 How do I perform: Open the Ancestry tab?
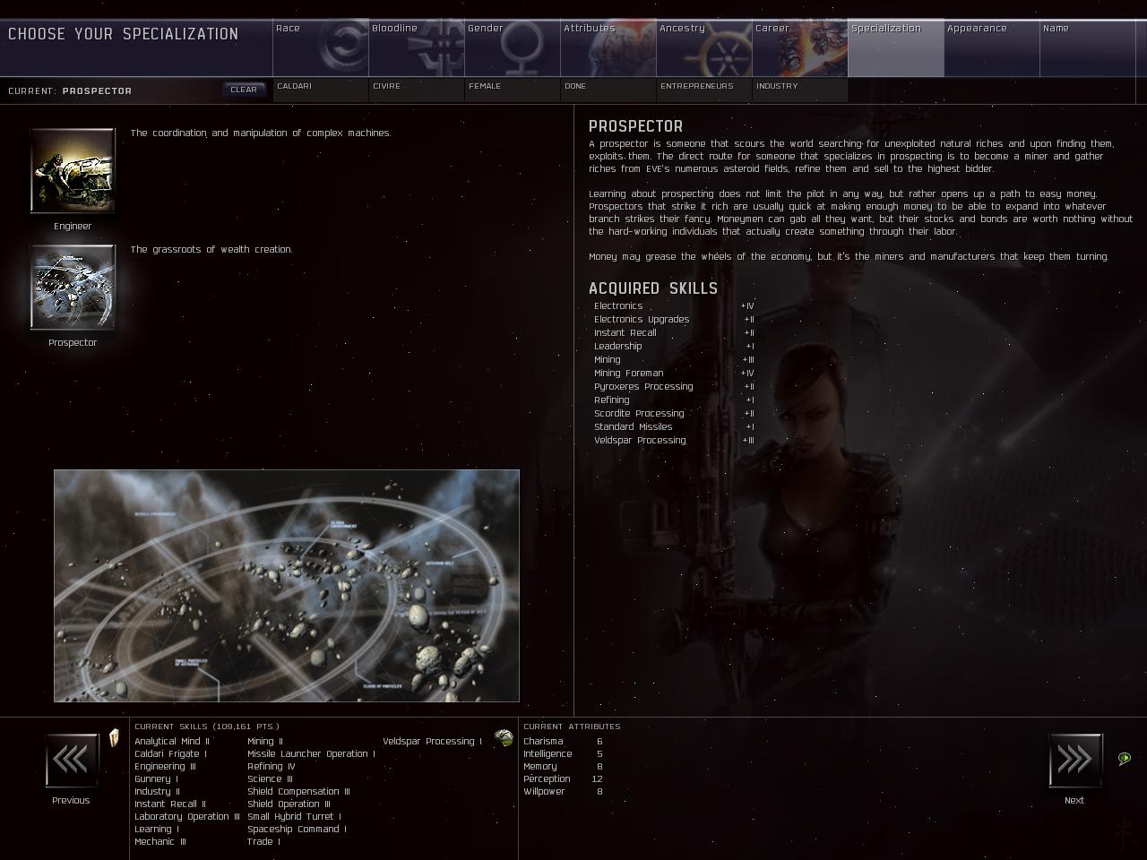click(704, 48)
